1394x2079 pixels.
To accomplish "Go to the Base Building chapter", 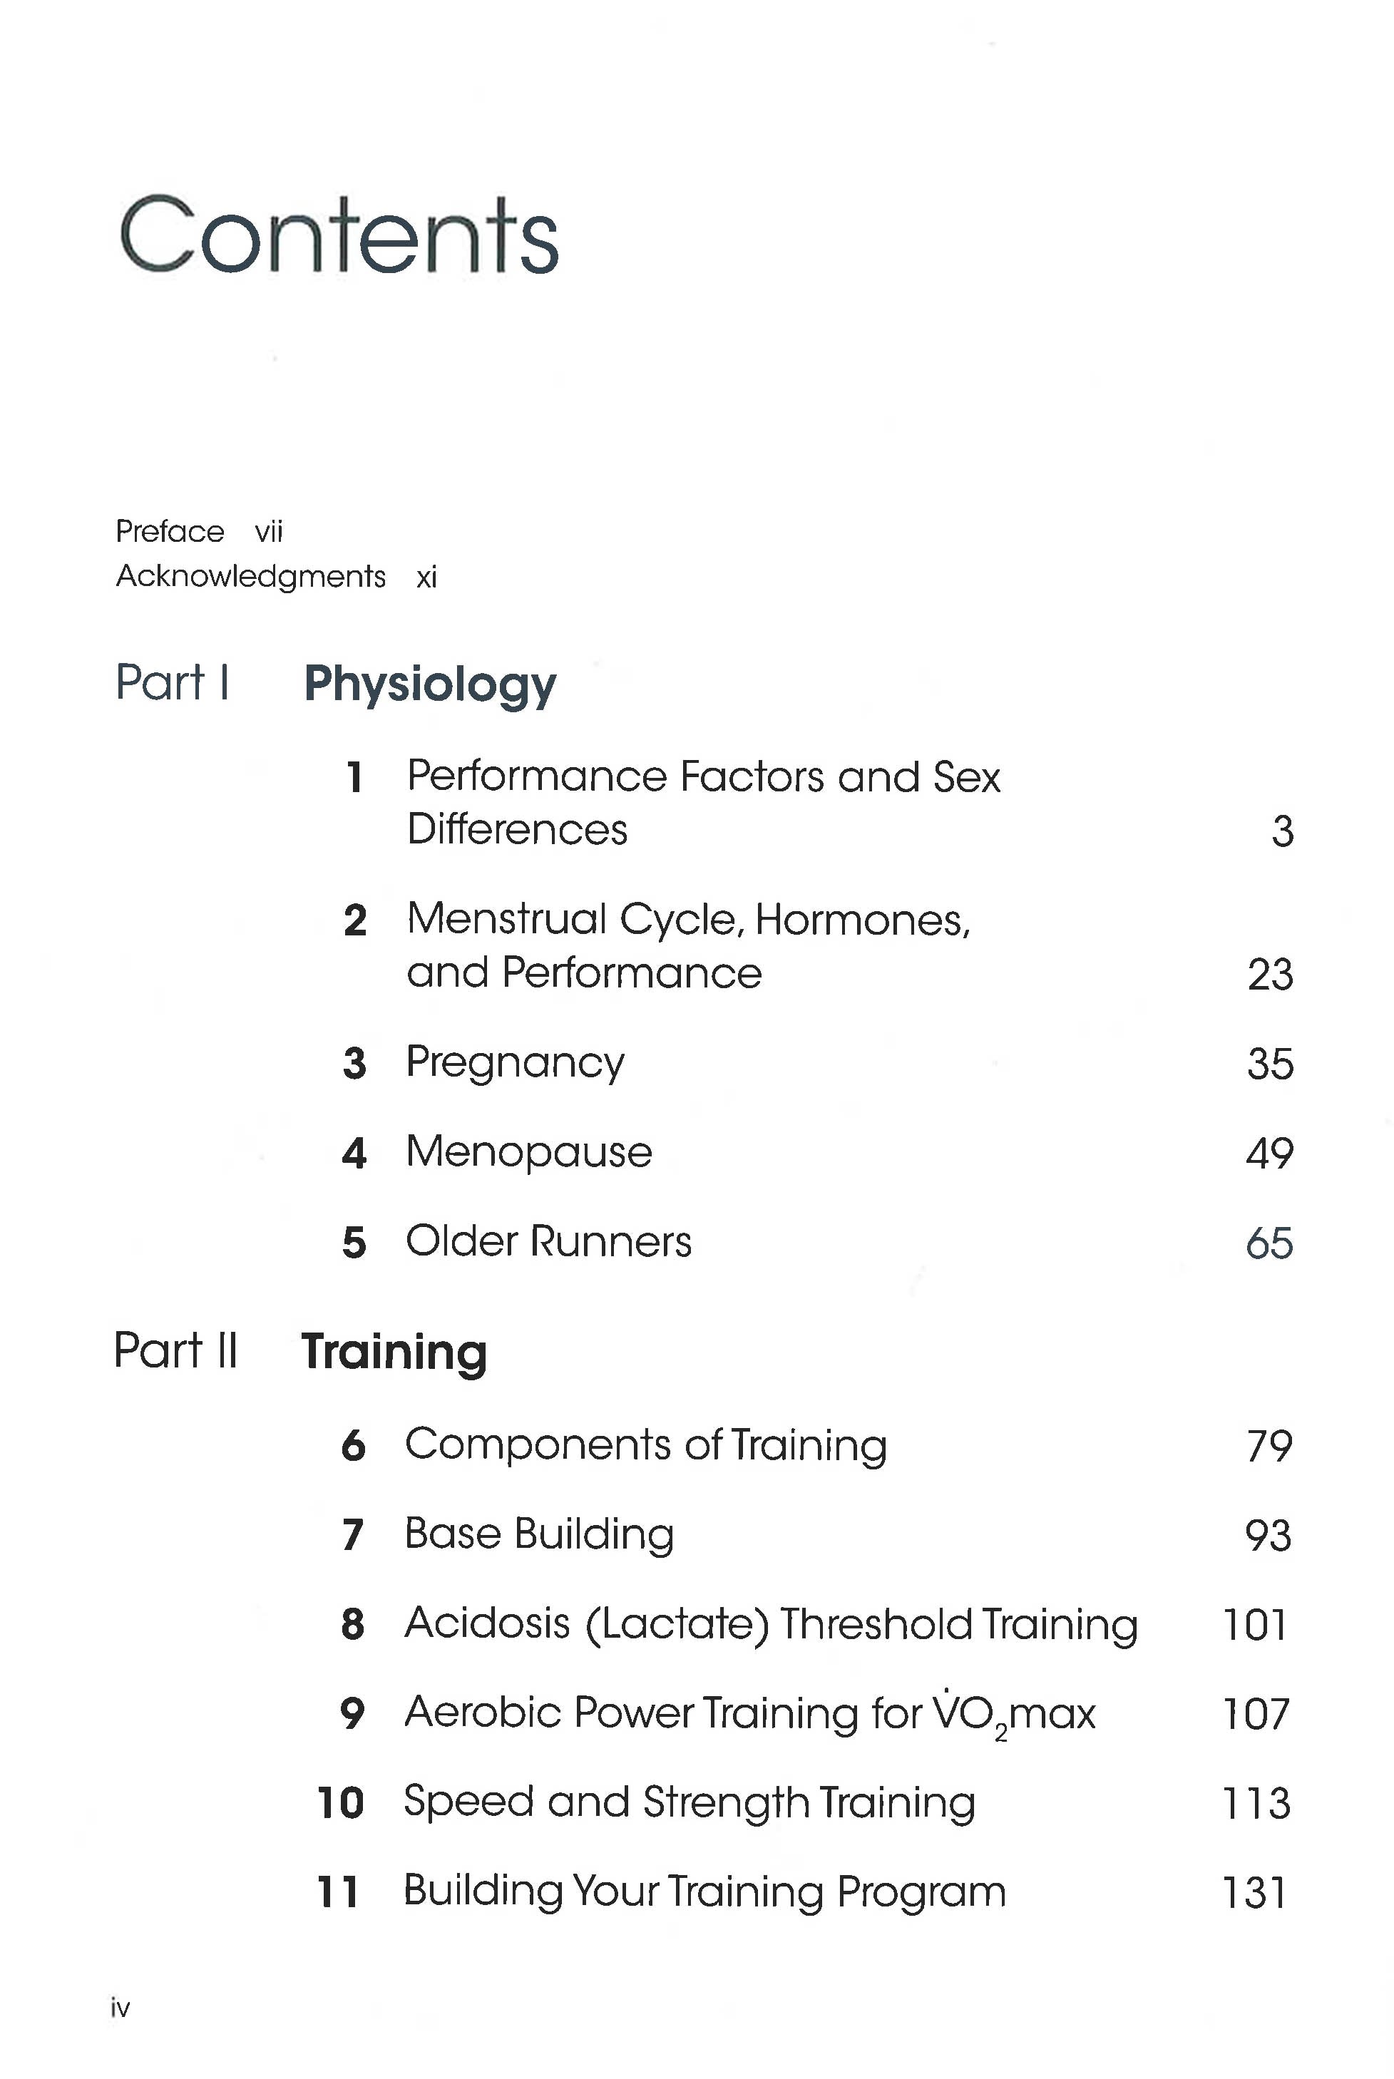I will 539,1534.
